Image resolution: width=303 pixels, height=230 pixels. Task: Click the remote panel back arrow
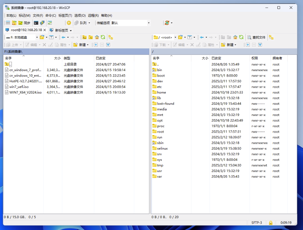[x=202, y=37]
